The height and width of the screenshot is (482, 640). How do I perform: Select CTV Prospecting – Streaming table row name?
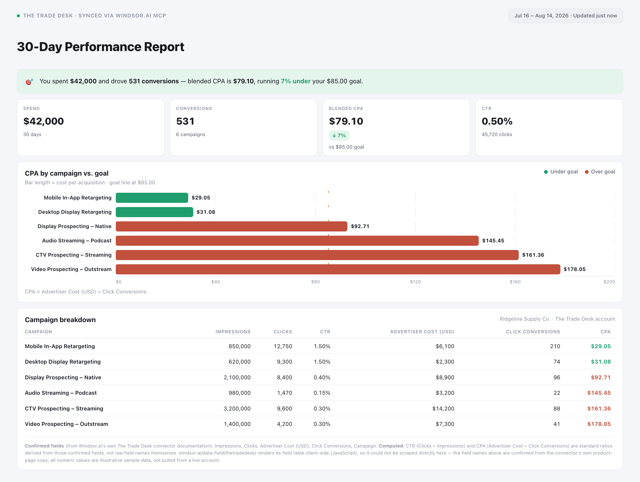tap(64, 408)
